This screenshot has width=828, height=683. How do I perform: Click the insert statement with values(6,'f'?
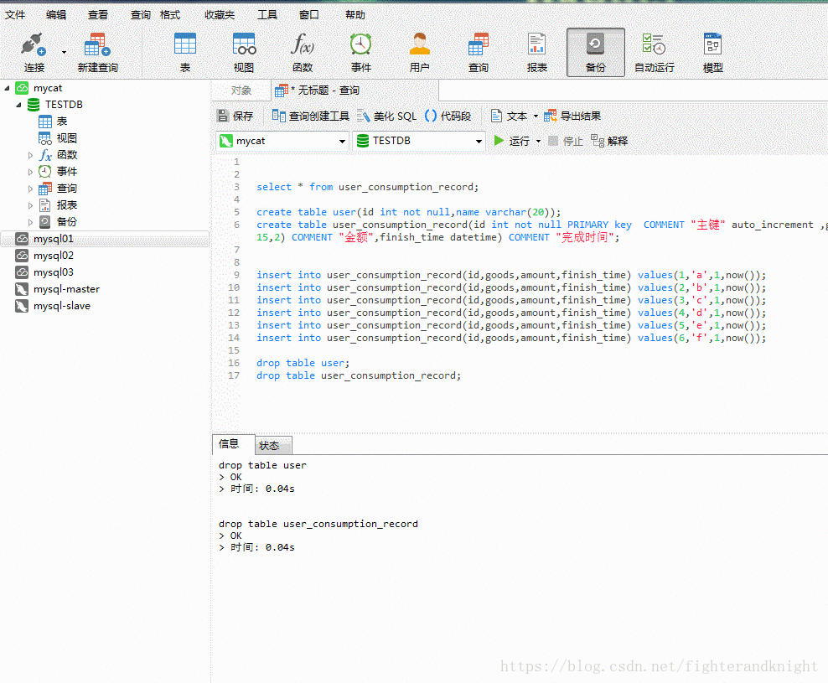pos(511,338)
